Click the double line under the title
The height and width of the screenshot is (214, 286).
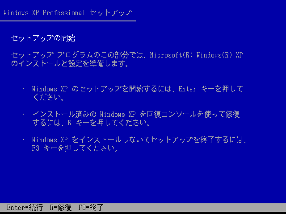68,21
